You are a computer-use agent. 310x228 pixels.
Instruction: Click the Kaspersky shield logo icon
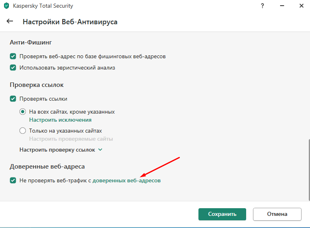coord(6,6)
